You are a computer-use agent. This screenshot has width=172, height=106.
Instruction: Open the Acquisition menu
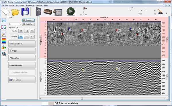(20, 5)
